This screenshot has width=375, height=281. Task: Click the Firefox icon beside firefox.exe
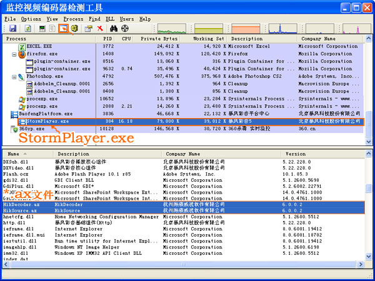(22, 55)
